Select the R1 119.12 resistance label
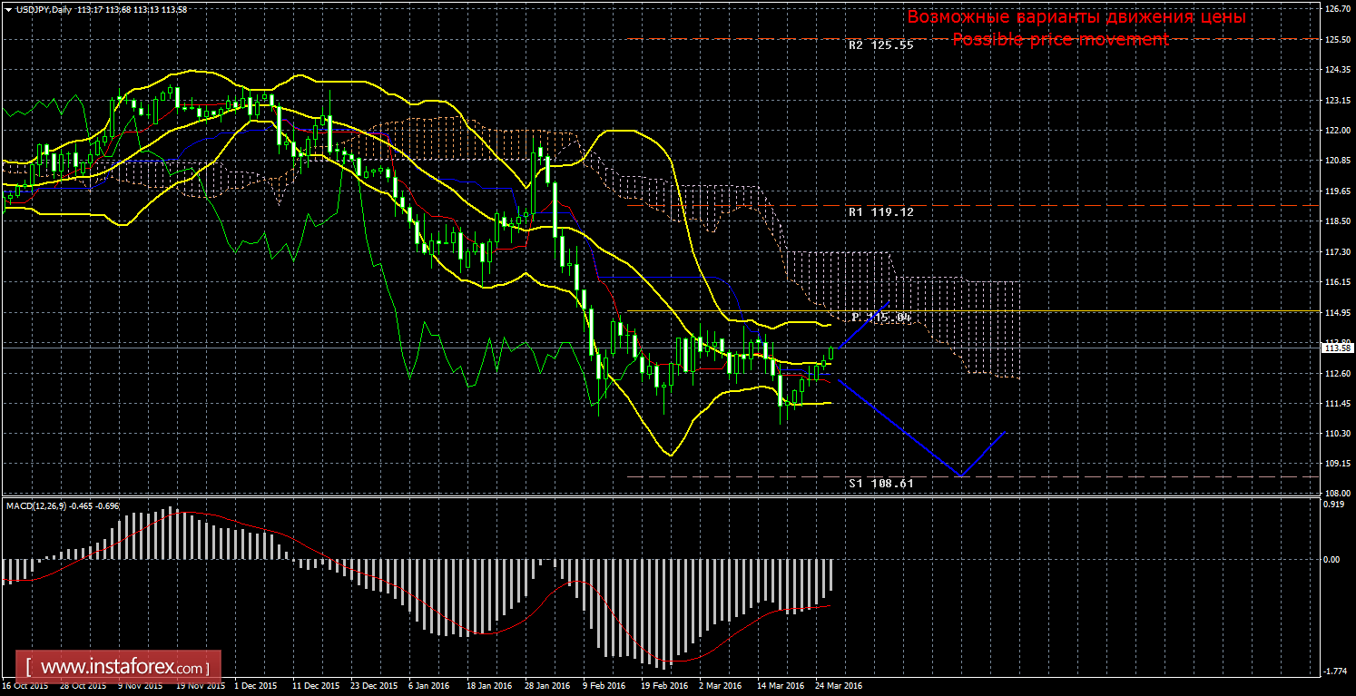 pos(880,211)
